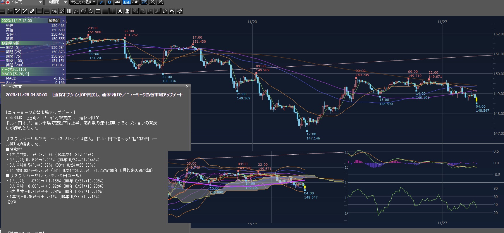The image size is (504, 233).
Task: Insert a smiley icon stamp
Action: [127, 11]
